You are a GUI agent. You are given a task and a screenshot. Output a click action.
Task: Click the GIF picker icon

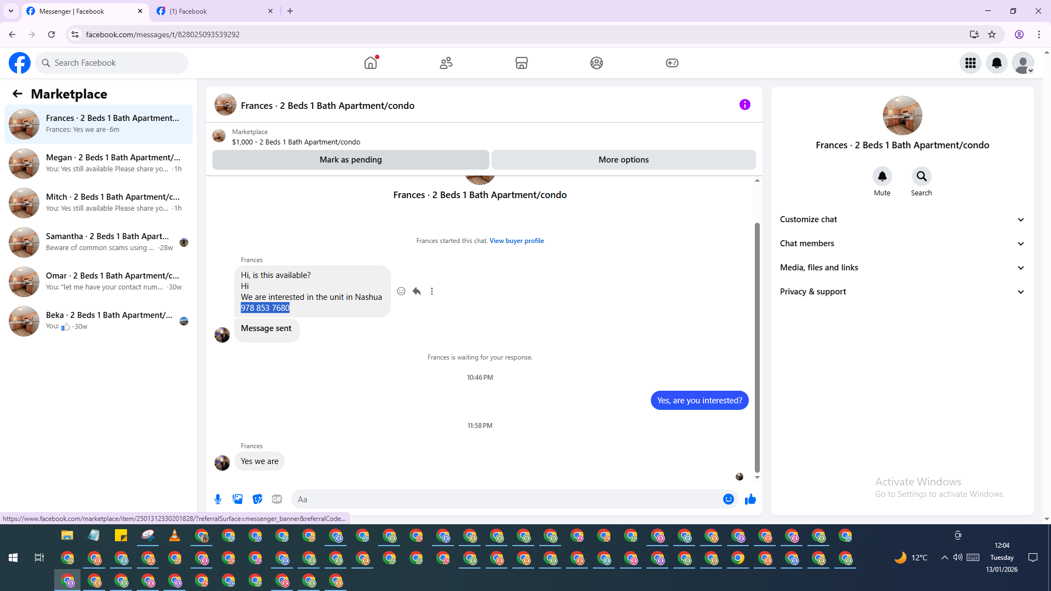click(277, 499)
